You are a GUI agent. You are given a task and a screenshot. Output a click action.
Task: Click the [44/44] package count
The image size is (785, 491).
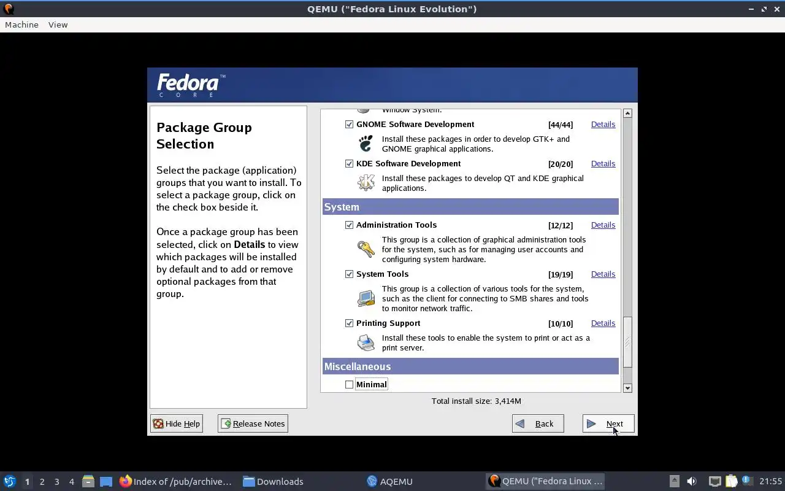coord(561,125)
